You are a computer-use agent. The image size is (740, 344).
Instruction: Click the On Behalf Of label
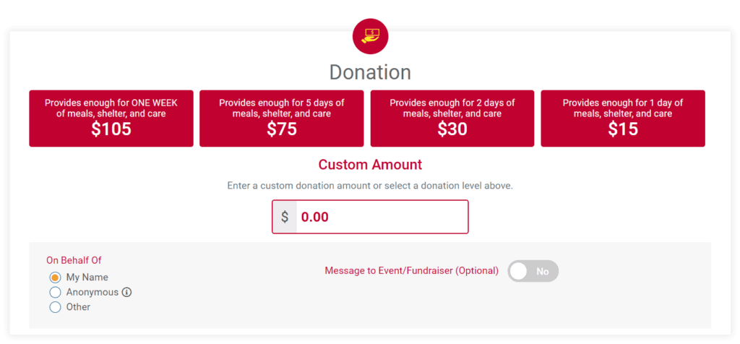pyautogui.click(x=74, y=260)
